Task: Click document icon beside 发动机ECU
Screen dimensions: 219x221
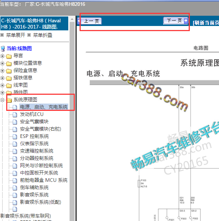Action: coord(15,115)
